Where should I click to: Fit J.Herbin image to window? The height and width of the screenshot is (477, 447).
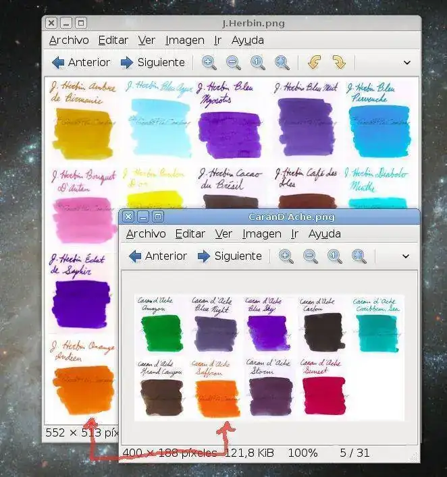point(282,63)
